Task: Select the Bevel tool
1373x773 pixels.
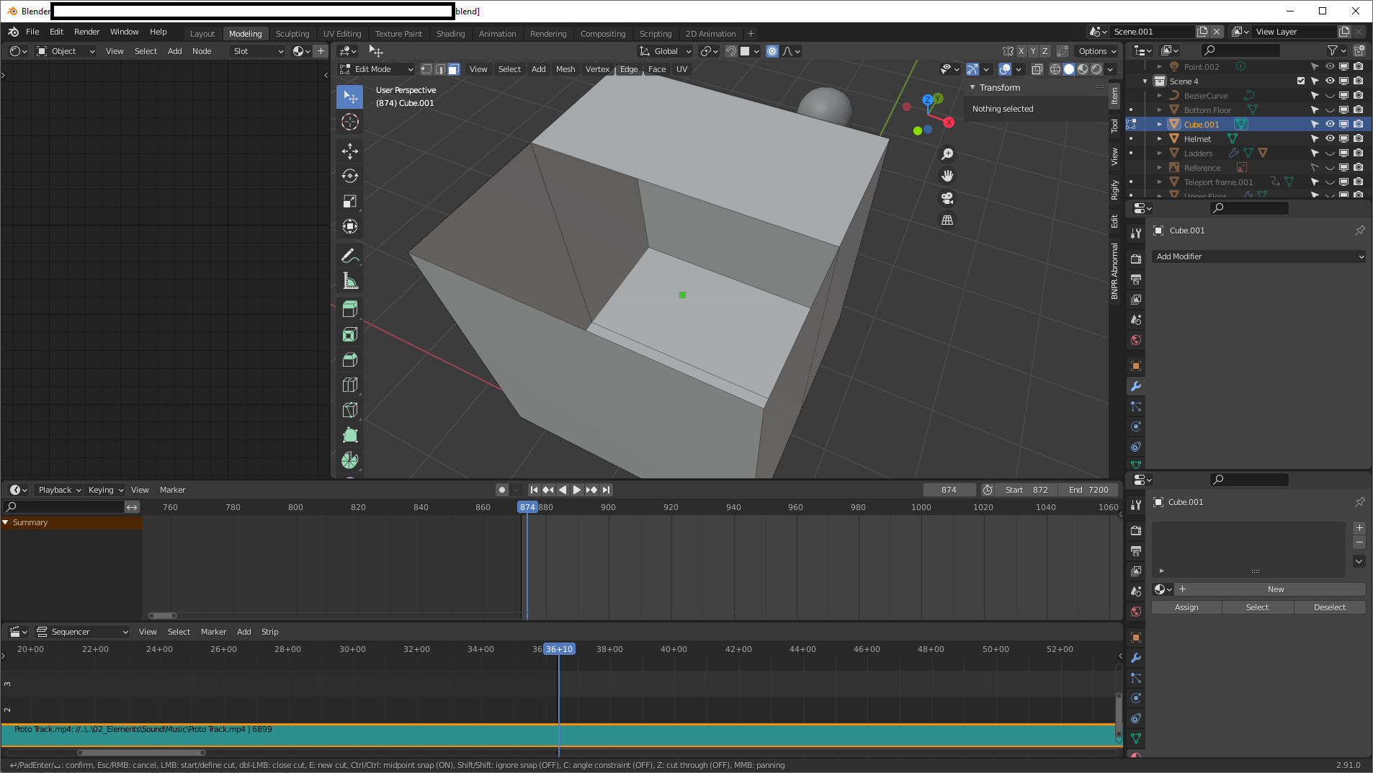Action: coord(349,360)
